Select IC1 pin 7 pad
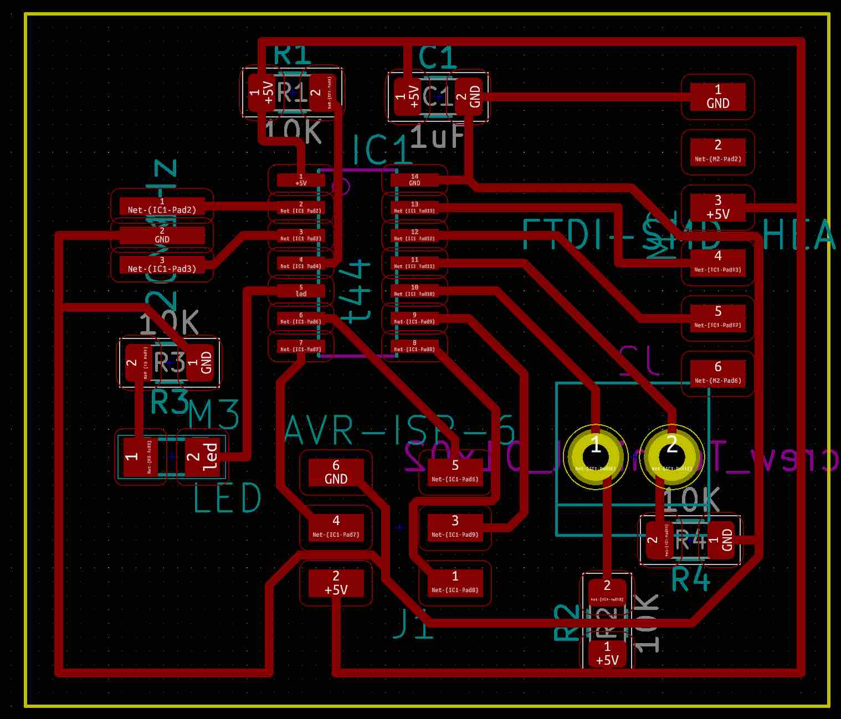 301,346
